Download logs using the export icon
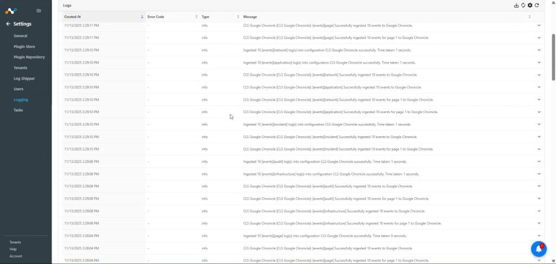Viewport: 556px width, 264px height. point(516,5)
